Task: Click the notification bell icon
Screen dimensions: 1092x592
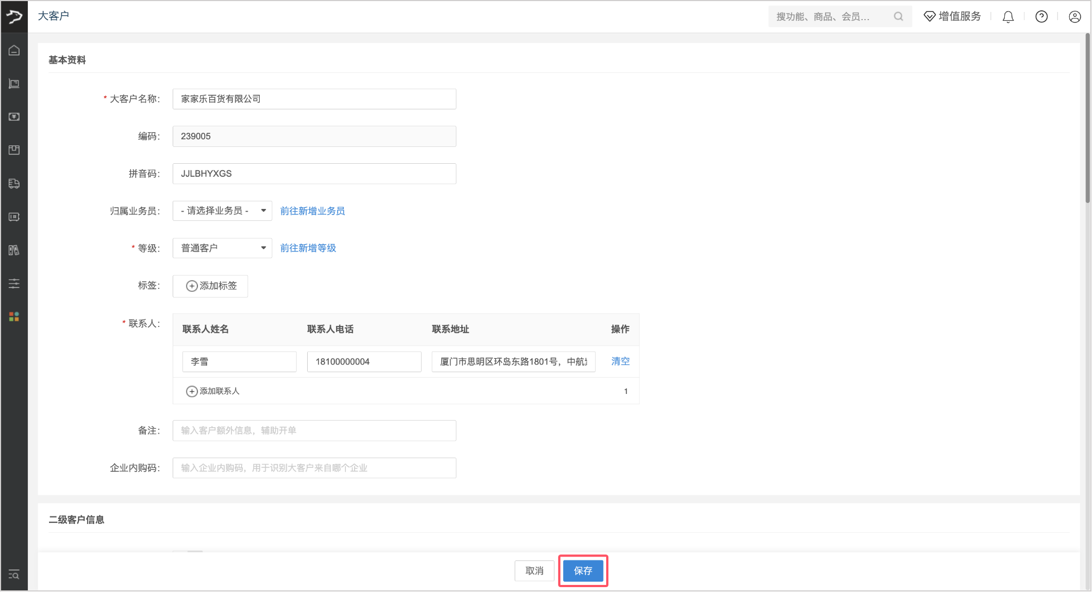Action: click(1008, 17)
